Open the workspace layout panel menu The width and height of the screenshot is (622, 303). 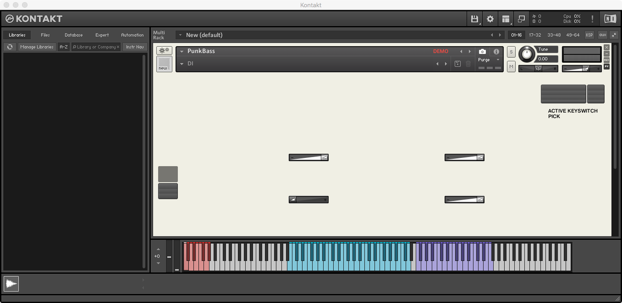506,19
